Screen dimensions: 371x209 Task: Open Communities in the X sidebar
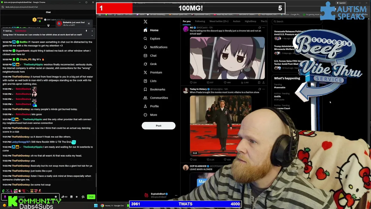(x=156, y=98)
